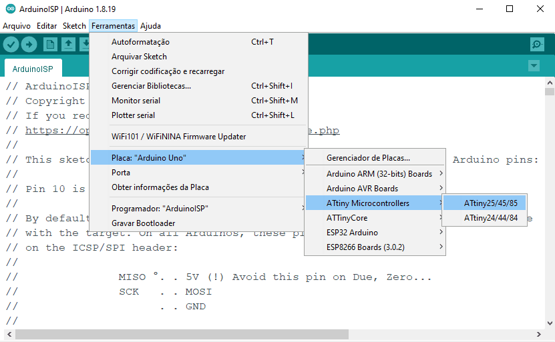
Task: Click the Upload arrow toolbar icon
Action: tap(29, 45)
